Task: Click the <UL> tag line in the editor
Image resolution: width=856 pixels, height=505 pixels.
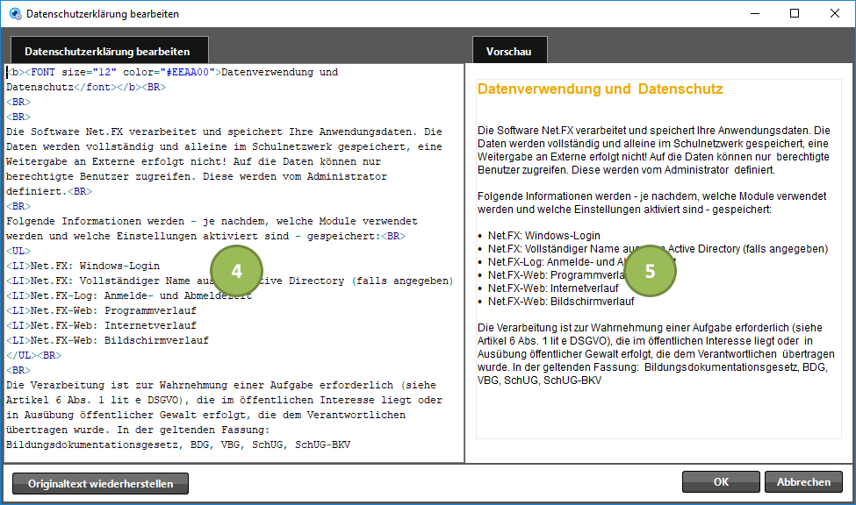Action: pos(18,251)
